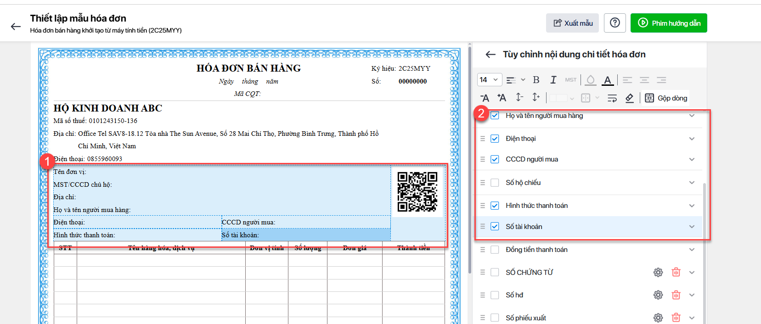Enable the Số hộ chiếu checkbox

pos(495,183)
